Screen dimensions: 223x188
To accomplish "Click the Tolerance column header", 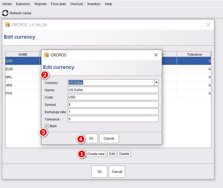I will 194,54.
